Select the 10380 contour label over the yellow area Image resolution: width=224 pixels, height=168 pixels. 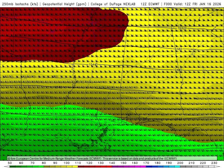(x=178, y=49)
